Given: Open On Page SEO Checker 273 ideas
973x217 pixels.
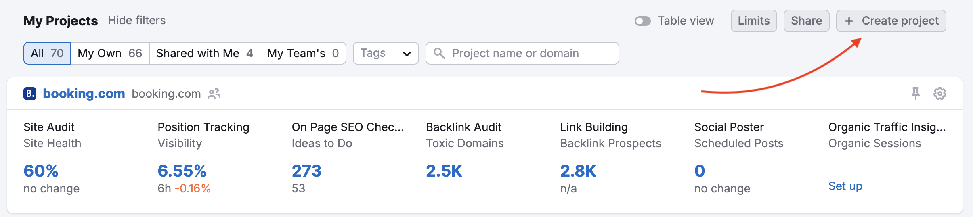Looking at the screenshot, I should [x=307, y=171].
